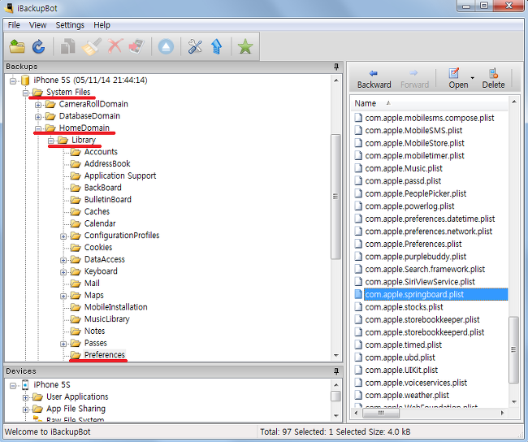This screenshot has height=442, width=528.
Task: Click file list vertical scrollbar thumb
Action: 513,349
